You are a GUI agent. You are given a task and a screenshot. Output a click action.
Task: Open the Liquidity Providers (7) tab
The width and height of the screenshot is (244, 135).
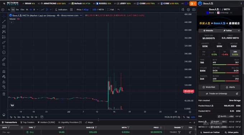[x=70, y=122]
